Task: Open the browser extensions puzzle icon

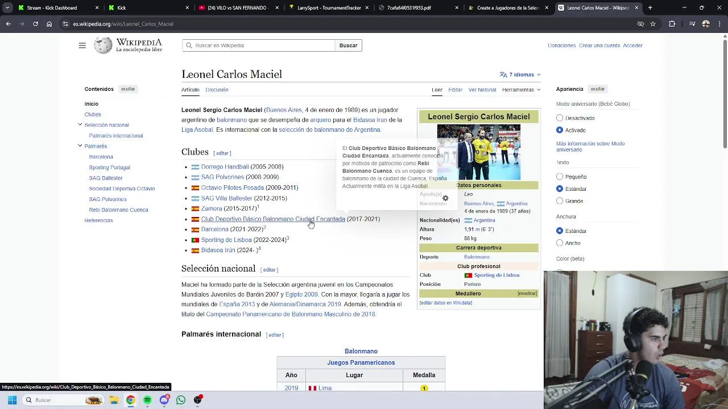Action: 672,24
